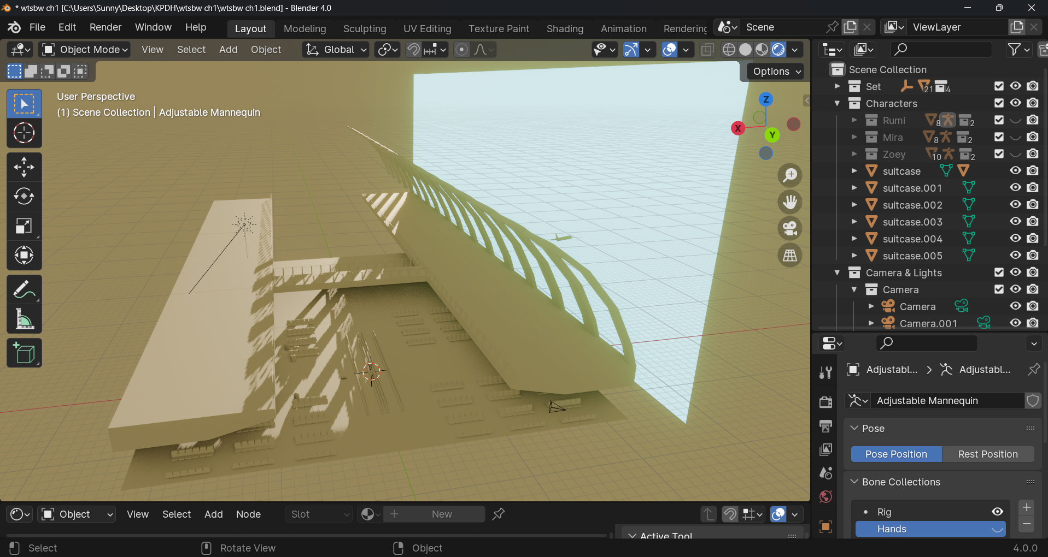Choose the Move tool
1048x557 pixels.
click(24, 167)
